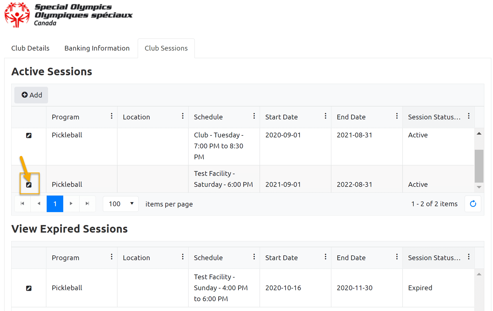The height and width of the screenshot is (311, 493).
Task: Click the View Expired Sessions heading
Action: pyautogui.click(x=69, y=229)
